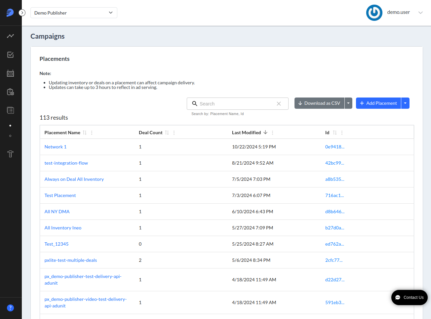
Task: Open the Always on Deal All Inventory placement
Action: (x=74, y=179)
